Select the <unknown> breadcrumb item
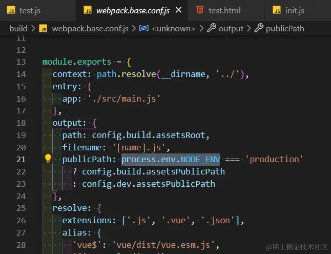331x254 pixels. tap(173, 29)
